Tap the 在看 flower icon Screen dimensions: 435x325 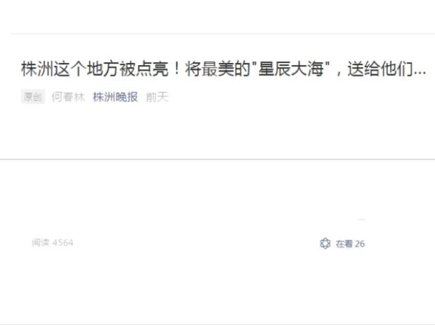325,244
